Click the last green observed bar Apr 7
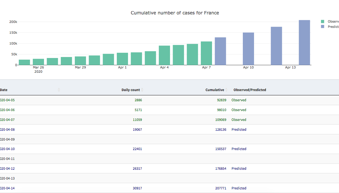Screen dimensions: 339x193 [x=206, y=53]
